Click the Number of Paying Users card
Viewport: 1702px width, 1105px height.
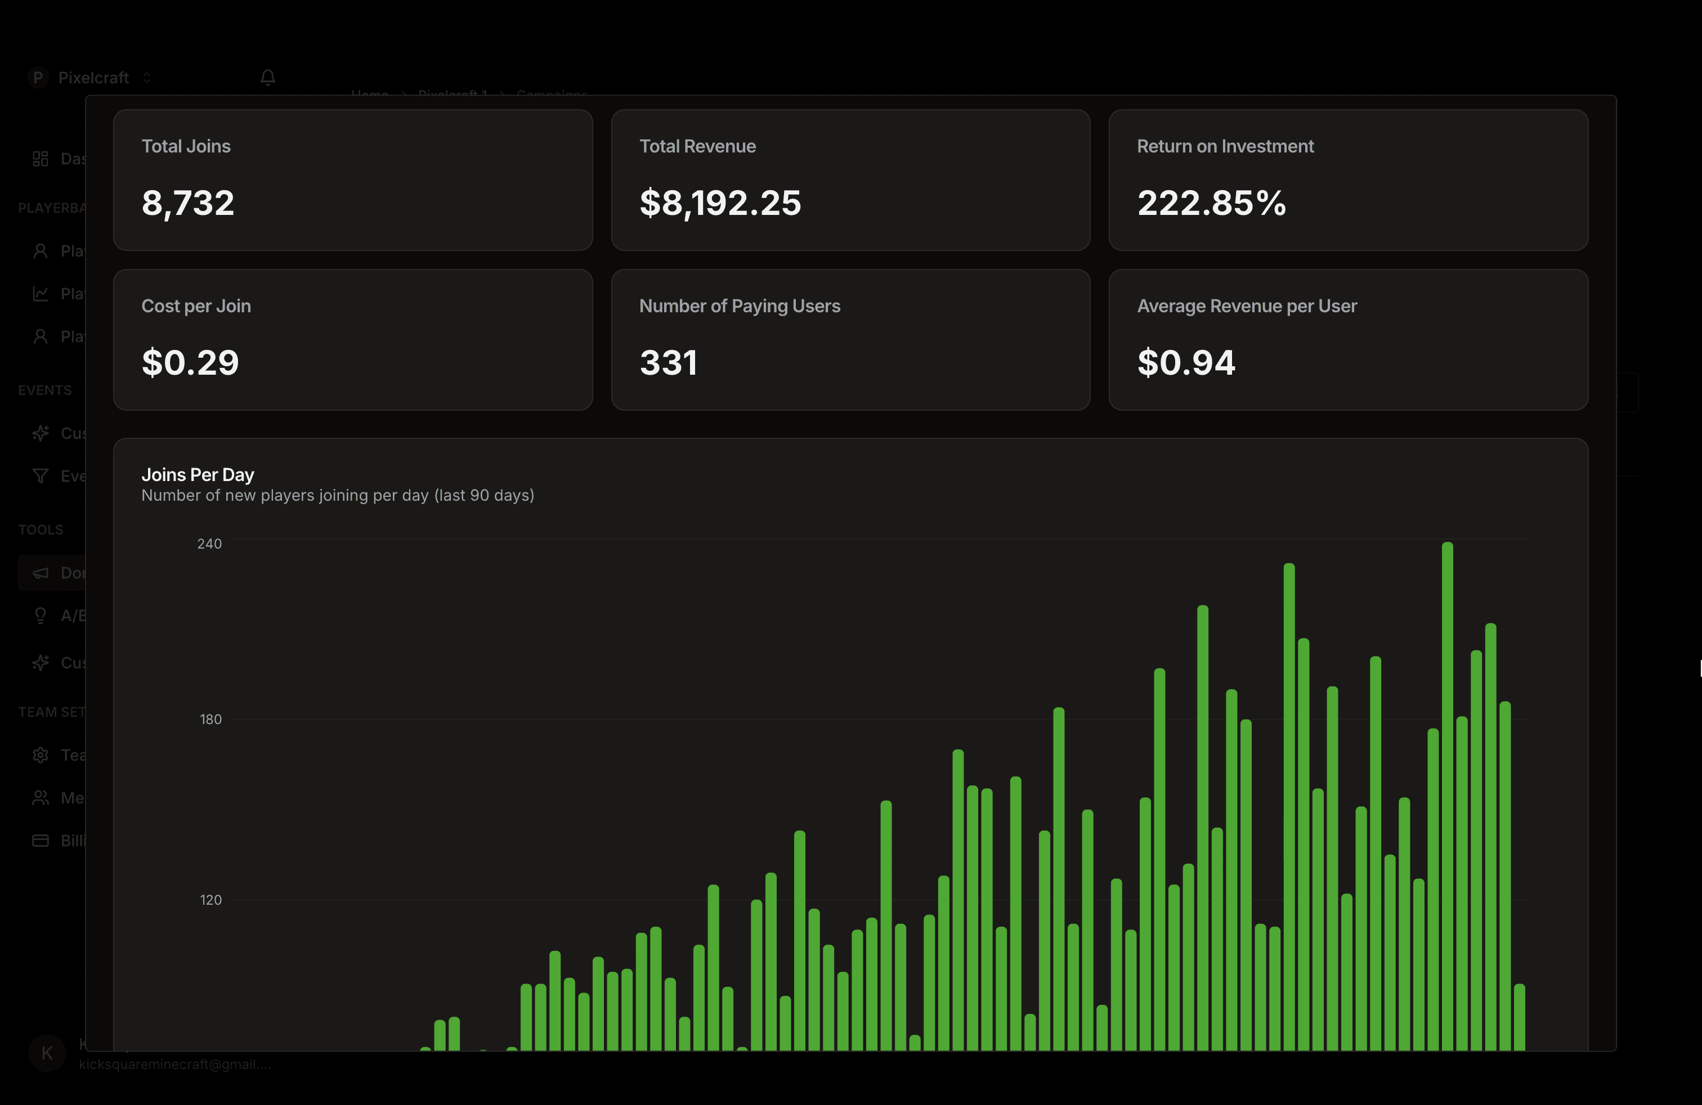coord(850,339)
